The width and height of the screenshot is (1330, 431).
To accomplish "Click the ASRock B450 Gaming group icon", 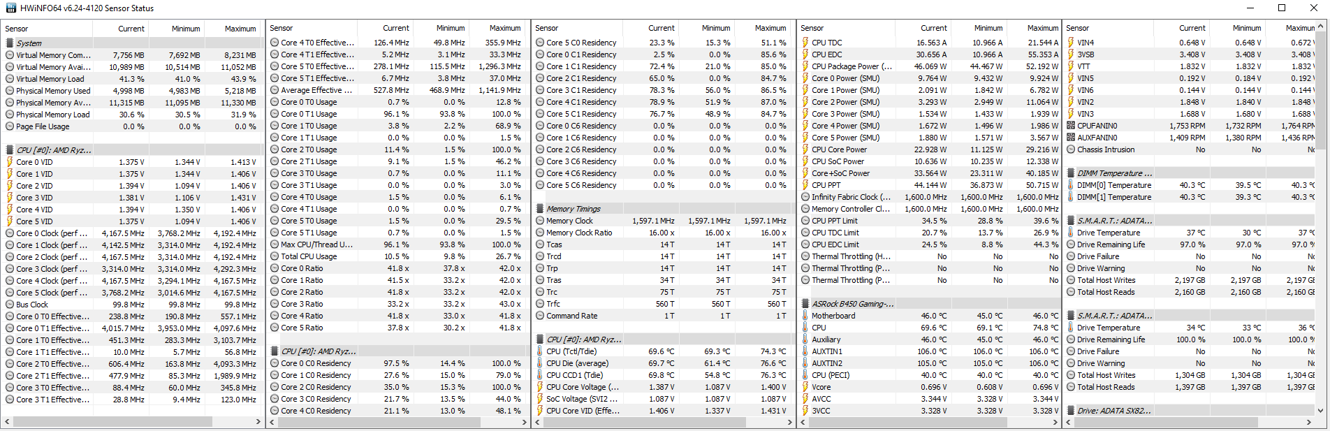I will coord(805,304).
